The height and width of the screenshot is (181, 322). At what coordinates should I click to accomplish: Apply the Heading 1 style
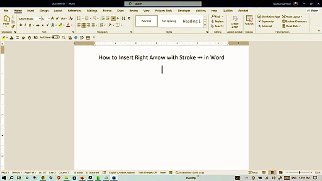pyautogui.click(x=192, y=21)
